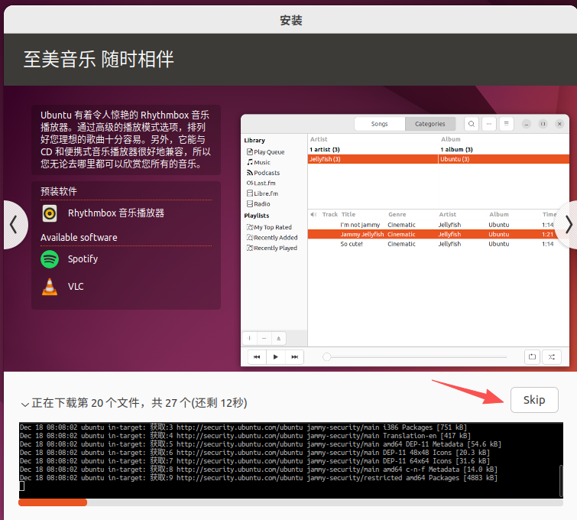Sort by the Title column header

348,214
